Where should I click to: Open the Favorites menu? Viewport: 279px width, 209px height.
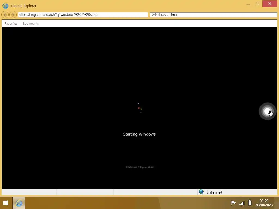tap(11, 24)
